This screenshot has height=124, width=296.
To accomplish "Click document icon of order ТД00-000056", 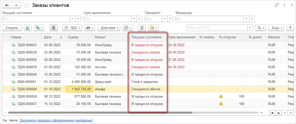I will [14, 60].
